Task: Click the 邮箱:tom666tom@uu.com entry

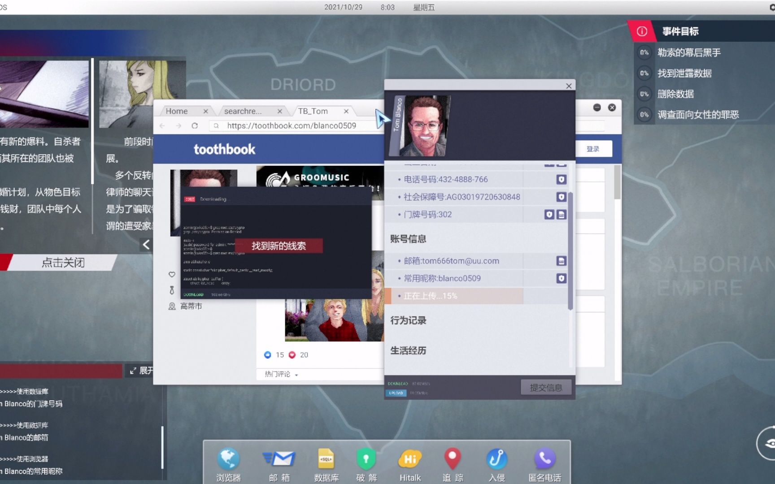Action: 451,261
